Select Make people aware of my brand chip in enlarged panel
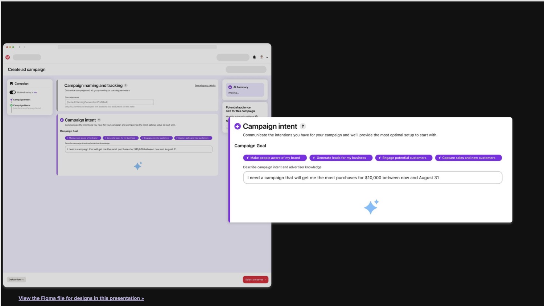This screenshot has width=544, height=306. pos(275,158)
